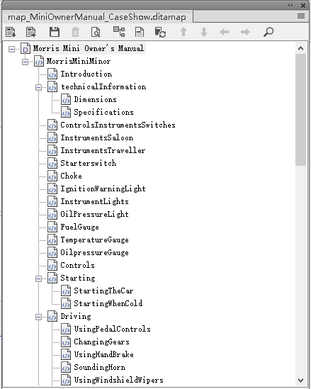Select the IgnitionWarningLight topic
The height and width of the screenshot is (389, 311).
[x=103, y=188]
